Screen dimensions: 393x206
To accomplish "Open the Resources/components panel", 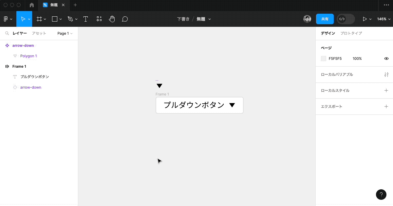I will pos(99,19).
